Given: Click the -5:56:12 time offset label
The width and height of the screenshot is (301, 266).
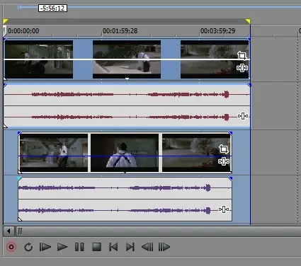Looking at the screenshot, I should click(52, 8).
